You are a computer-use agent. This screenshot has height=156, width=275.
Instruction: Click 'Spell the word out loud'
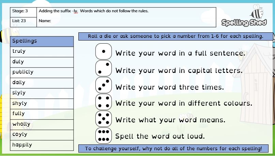click(x=160, y=136)
